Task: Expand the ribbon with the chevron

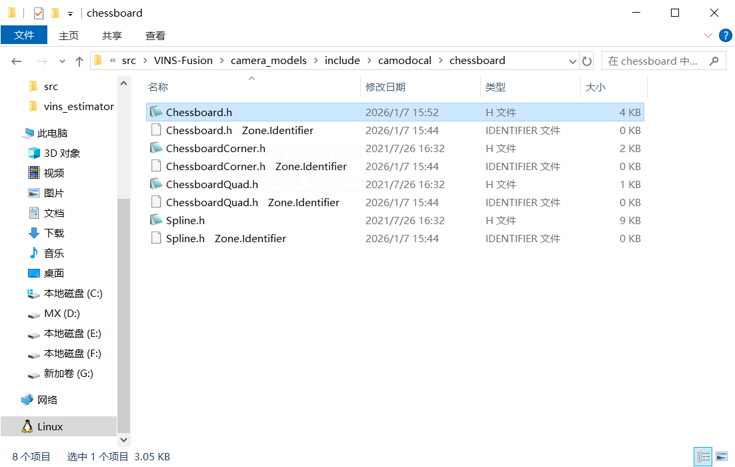Action: (708, 35)
